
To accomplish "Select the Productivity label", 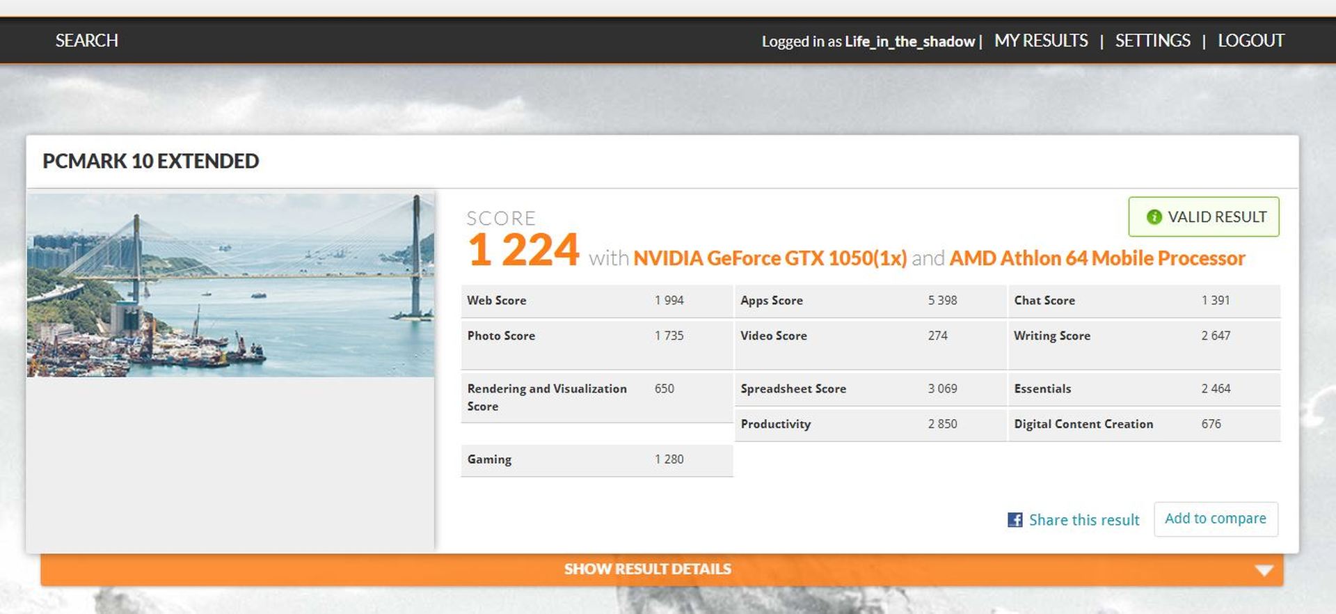I will coord(776,424).
